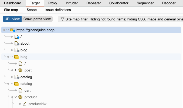This screenshot has height=108, width=183.
Task: Collapse the product node chevron
Action: [x=16, y=97]
